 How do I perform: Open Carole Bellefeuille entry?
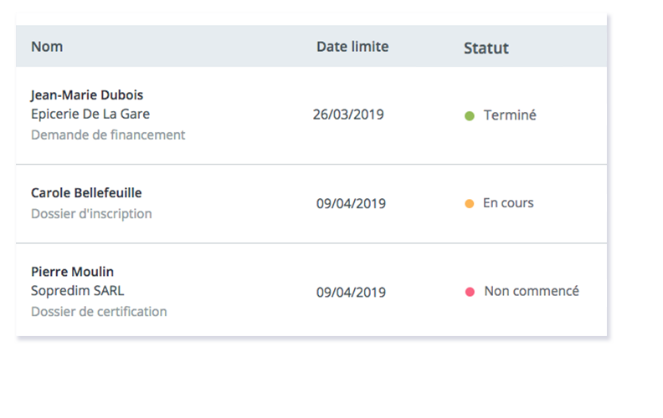[x=86, y=193]
